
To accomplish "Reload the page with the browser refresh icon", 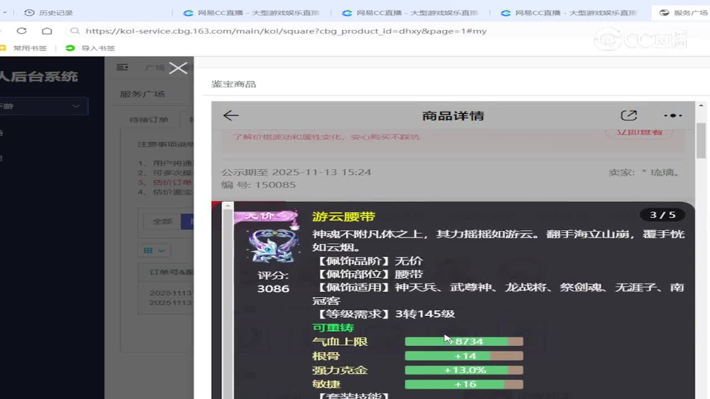I will tap(22, 31).
